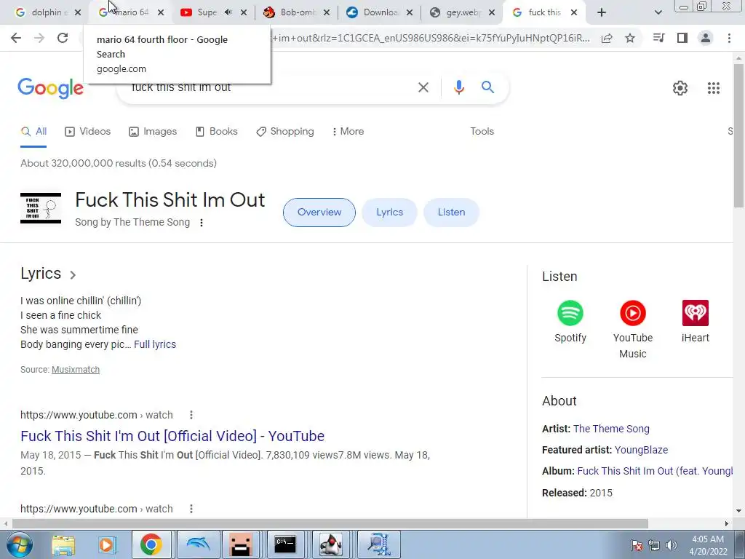Click the volume icon in the system tray

coord(672,545)
